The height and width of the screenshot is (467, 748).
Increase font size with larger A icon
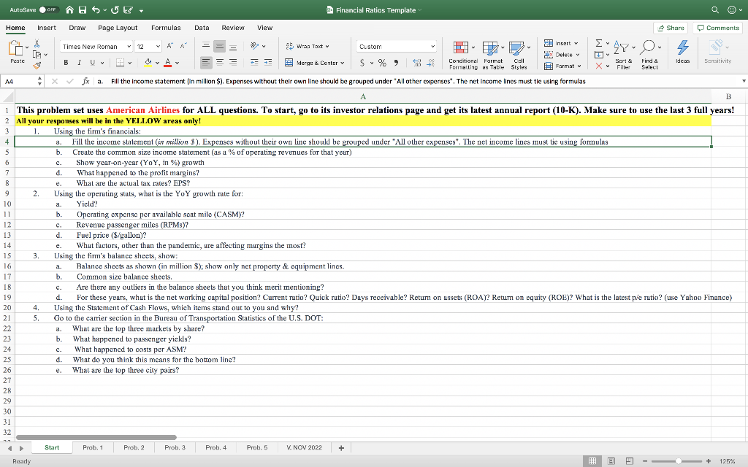click(169, 46)
